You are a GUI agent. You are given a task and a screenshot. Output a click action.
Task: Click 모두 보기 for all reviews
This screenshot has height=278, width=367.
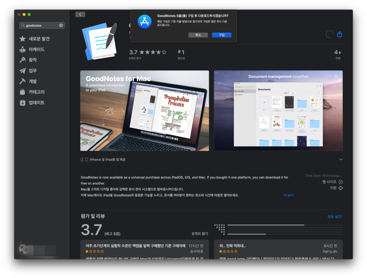tap(334, 217)
